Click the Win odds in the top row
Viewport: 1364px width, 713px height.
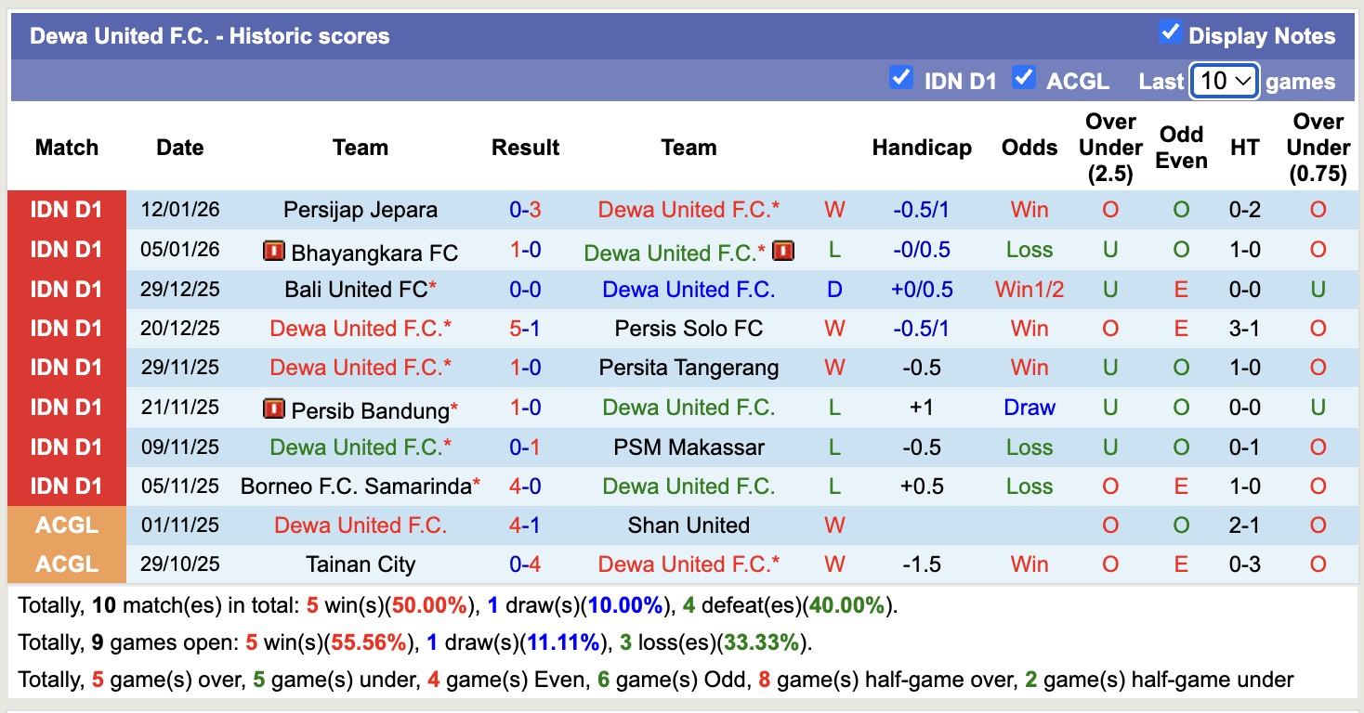coord(1029,210)
